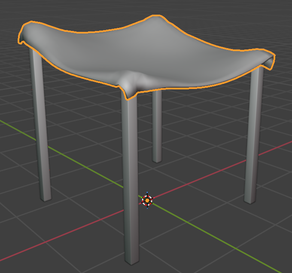Viewport: 292px width, 273px height.
Task: Click the orange origin dot inside the 3D cursor
Action: [147, 200]
